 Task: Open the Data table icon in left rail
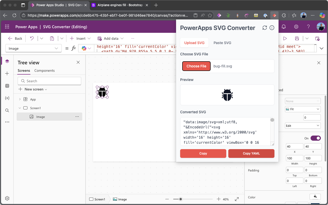point(7,86)
